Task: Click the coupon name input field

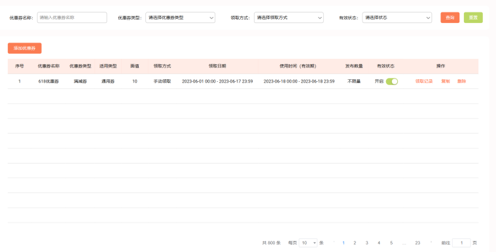Action: tap(72, 18)
